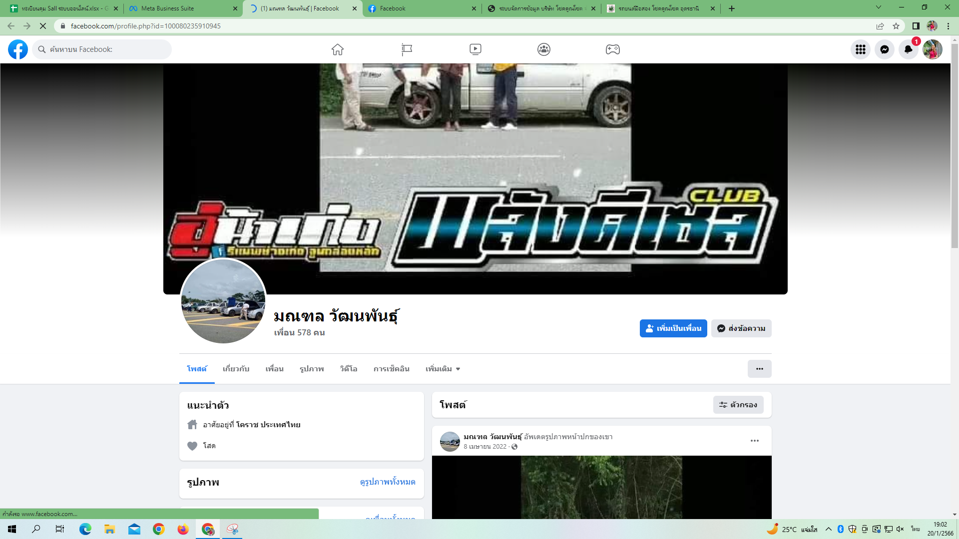The width and height of the screenshot is (959, 539).
Task: Open the Watch video icon
Action: tap(475, 49)
